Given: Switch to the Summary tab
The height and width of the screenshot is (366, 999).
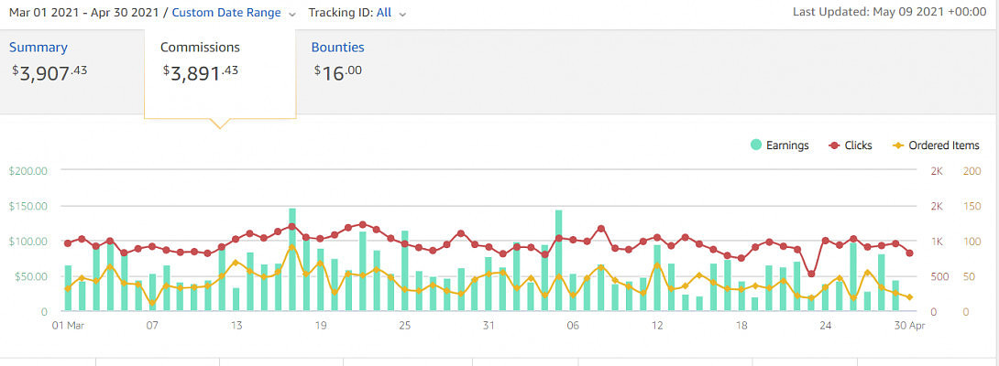Looking at the screenshot, I should [x=38, y=48].
